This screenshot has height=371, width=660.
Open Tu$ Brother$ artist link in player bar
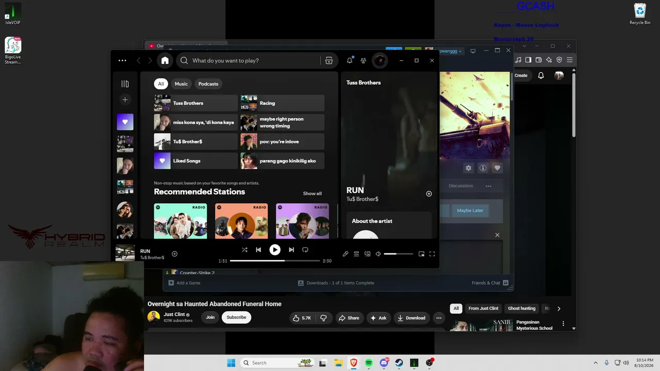click(x=152, y=258)
